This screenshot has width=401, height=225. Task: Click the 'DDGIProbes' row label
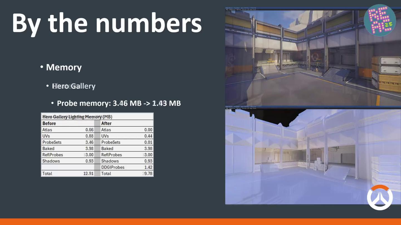tap(113, 167)
